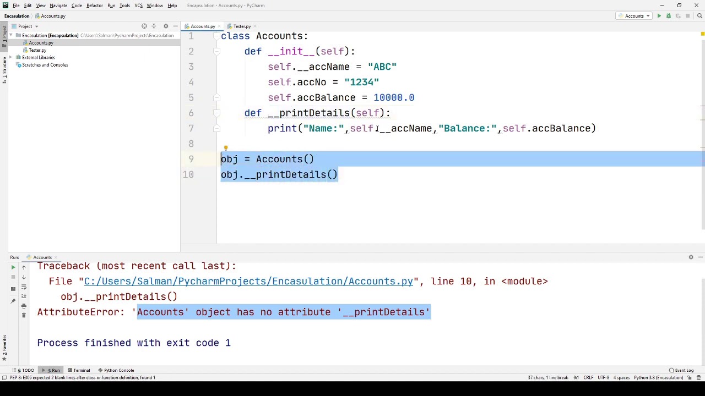Open the Terminal tool window tab
Viewport: 705px width, 396px height.
[78, 370]
